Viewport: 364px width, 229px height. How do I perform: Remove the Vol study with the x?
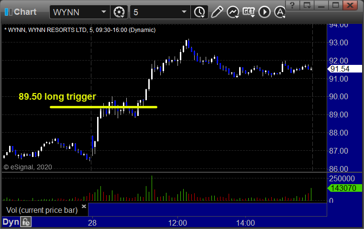[x=84, y=206]
